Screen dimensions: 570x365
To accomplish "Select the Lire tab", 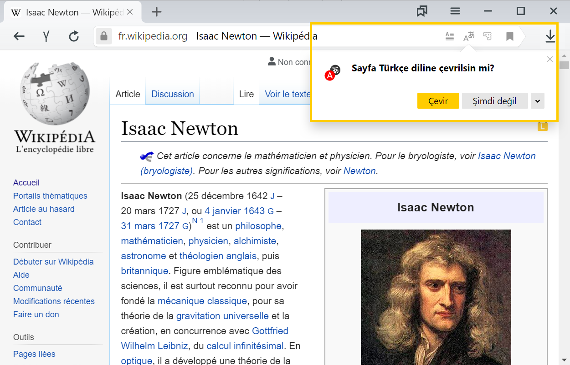I will tap(246, 94).
